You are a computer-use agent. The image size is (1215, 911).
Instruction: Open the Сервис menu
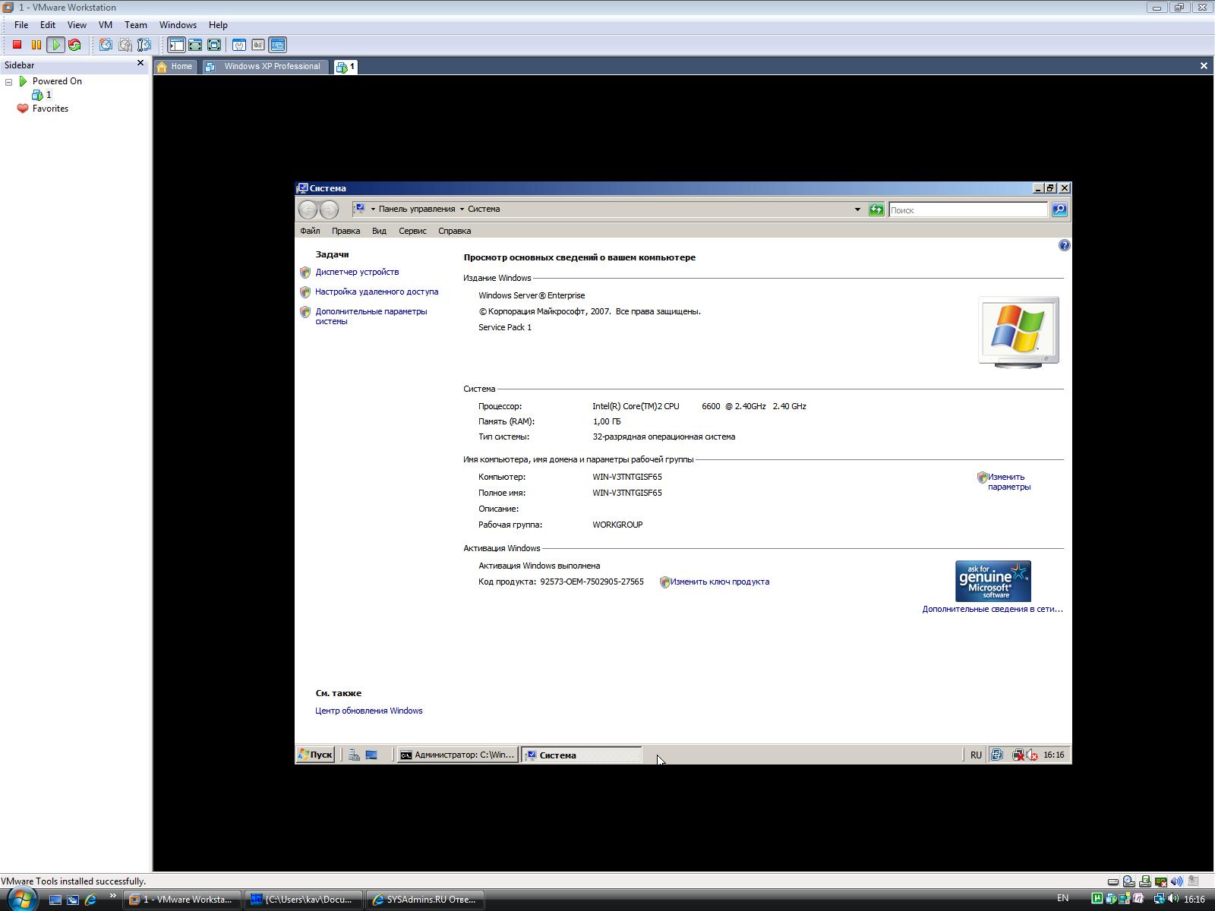click(x=412, y=231)
